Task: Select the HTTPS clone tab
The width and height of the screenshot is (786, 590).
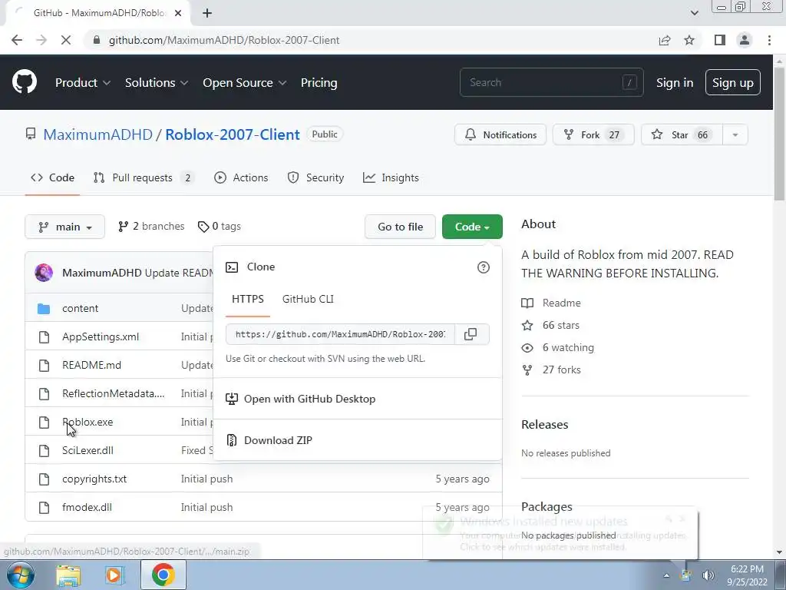Action: [248, 299]
